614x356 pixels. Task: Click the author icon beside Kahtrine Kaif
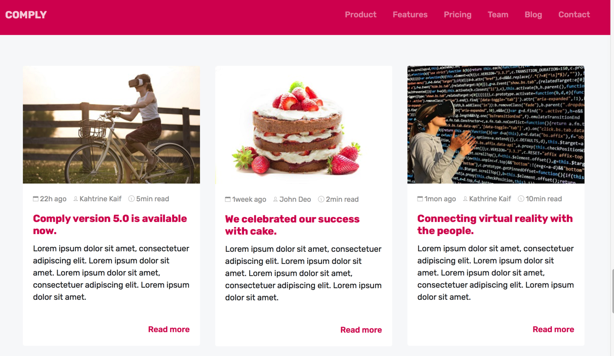tap(75, 199)
